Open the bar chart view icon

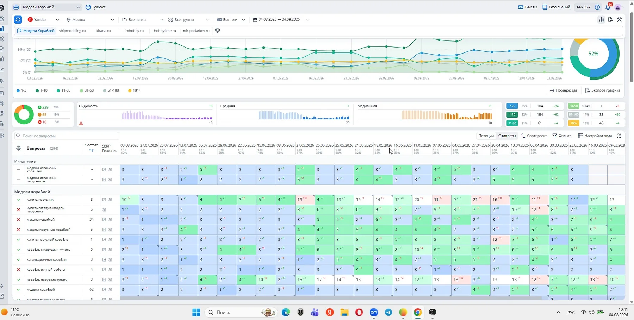[x=601, y=20]
